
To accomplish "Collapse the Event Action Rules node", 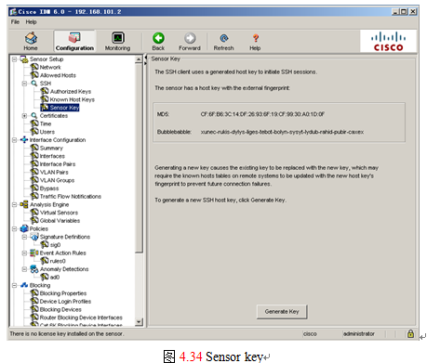I will 24,253.
